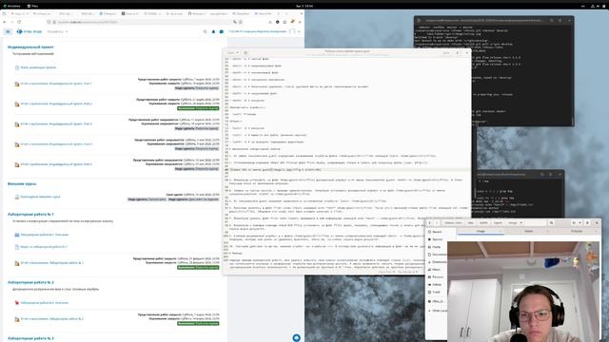Click the red PDF icon under Лабораторная работа № 2
This screenshot has width=609, height=342.
click(17, 303)
